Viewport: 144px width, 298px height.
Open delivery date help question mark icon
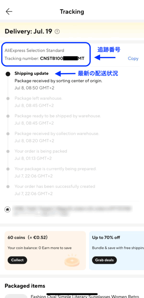tap(57, 31)
